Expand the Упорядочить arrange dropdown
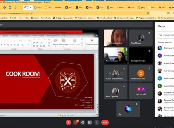Viewport: 174px width, 128px height. click(63, 42)
